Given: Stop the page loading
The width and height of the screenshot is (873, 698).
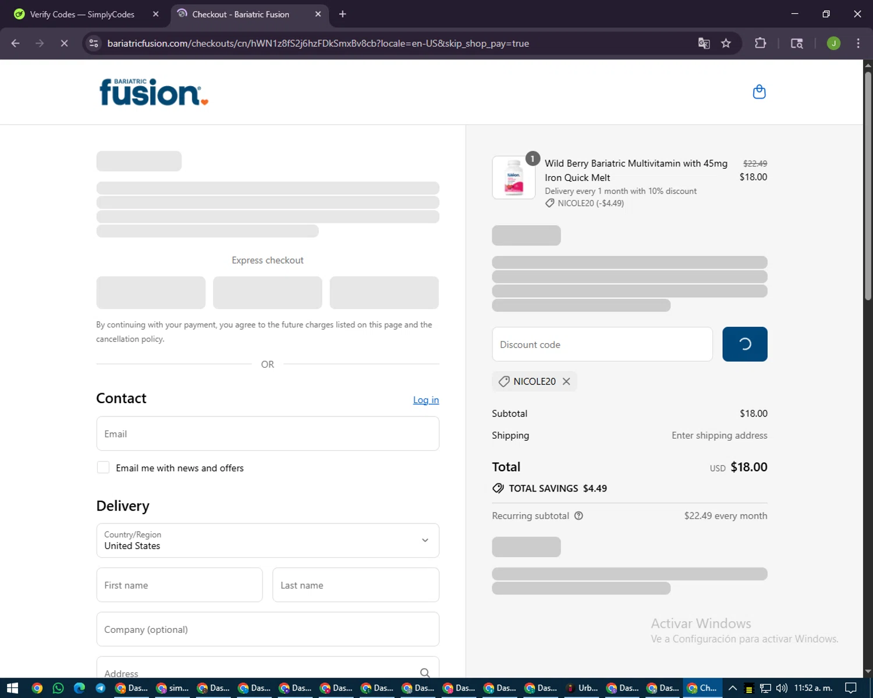Looking at the screenshot, I should click(x=64, y=44).
